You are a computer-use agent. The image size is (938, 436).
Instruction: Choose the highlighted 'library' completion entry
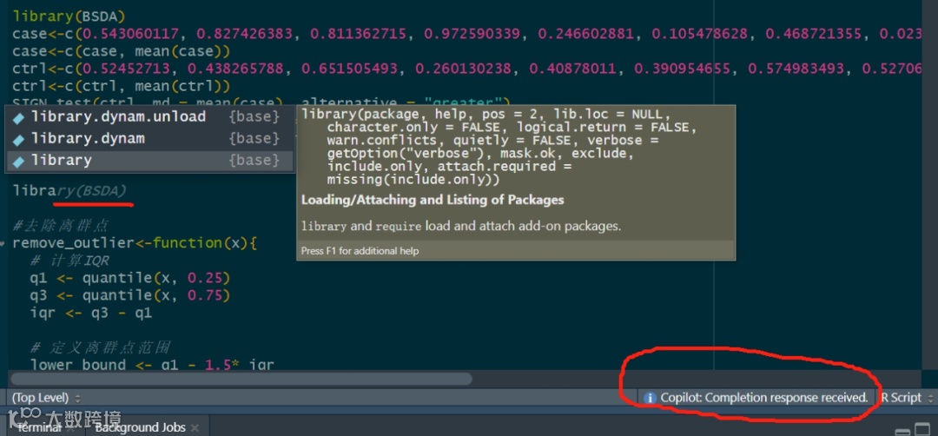point(149,161)
